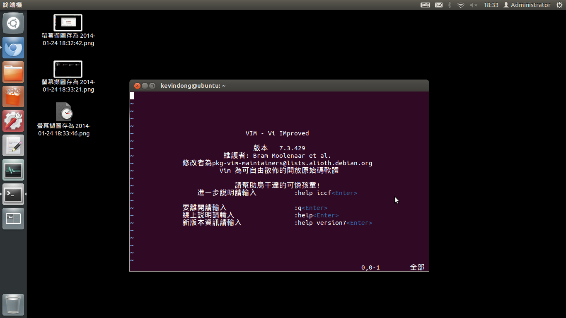This screenshot has width=566, height=318.
Task: Open Ubuntu Software Center in the launcher
Action: coord(13,96)
